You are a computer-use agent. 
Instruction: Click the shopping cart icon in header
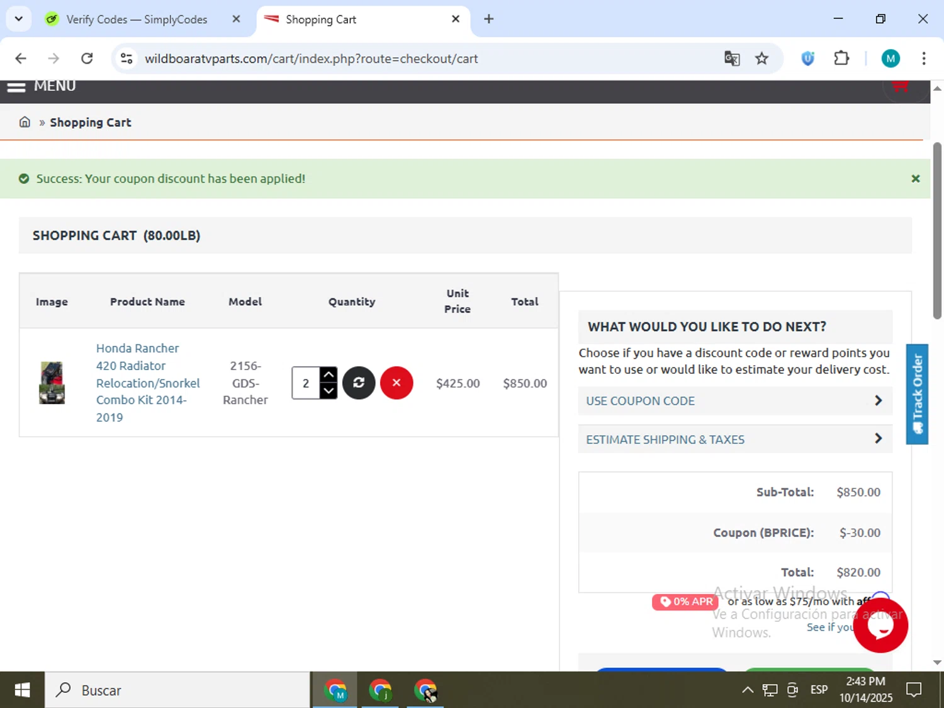901,87
